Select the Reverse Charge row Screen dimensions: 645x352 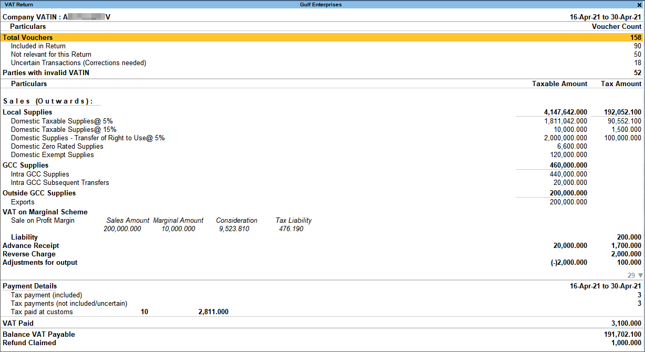29,254
